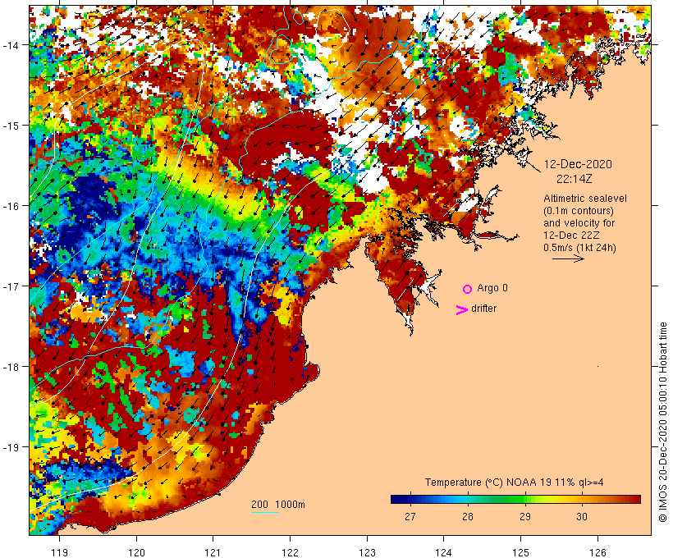This screenshot has width=673, height=558.
Task: Click the '122' longitude axis label
Action: click(291, 552)
